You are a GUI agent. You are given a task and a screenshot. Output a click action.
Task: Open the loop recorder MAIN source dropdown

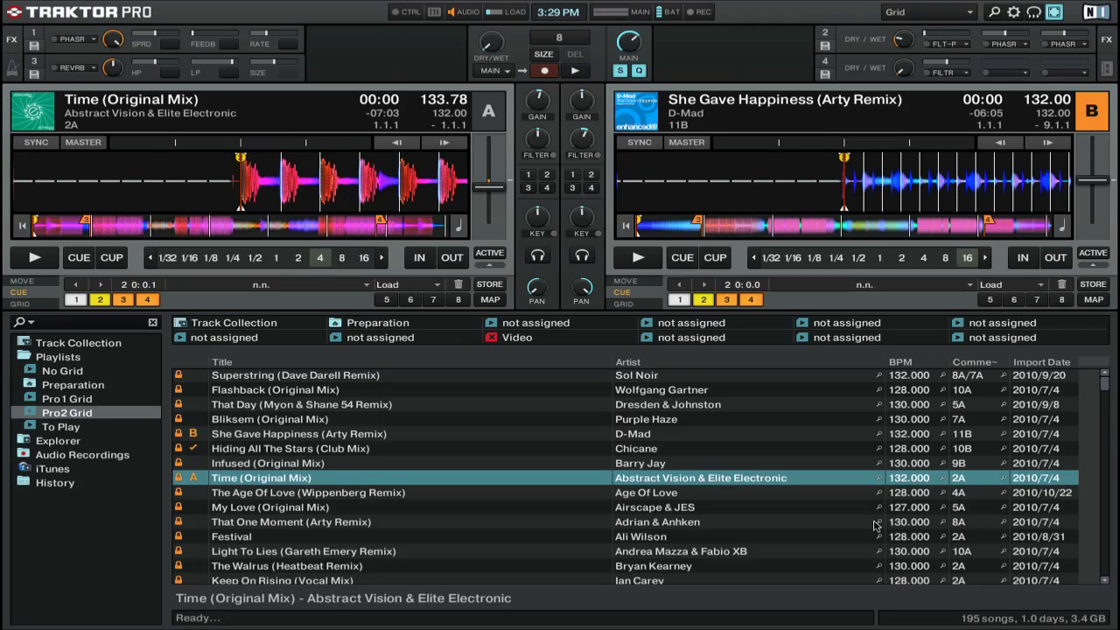495,71
